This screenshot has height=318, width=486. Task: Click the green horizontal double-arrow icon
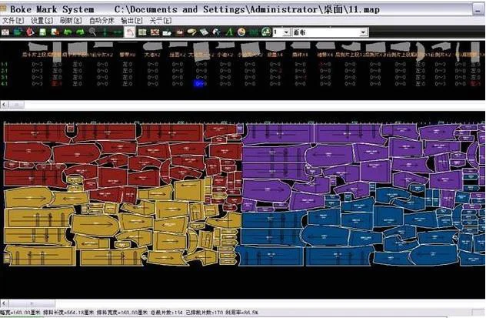click(117, 32)
